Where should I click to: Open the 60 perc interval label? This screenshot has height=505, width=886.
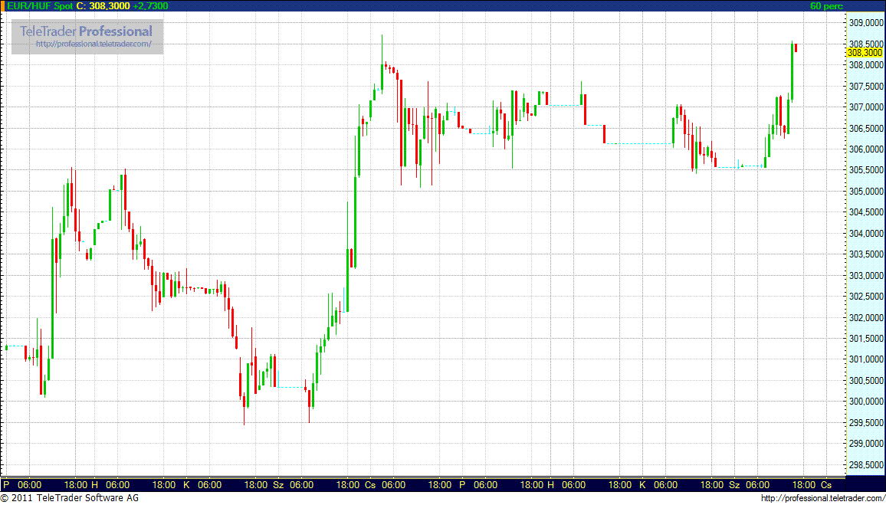point(826,6)
